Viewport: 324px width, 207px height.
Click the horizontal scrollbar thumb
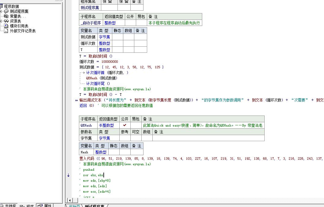click(75, 200)
